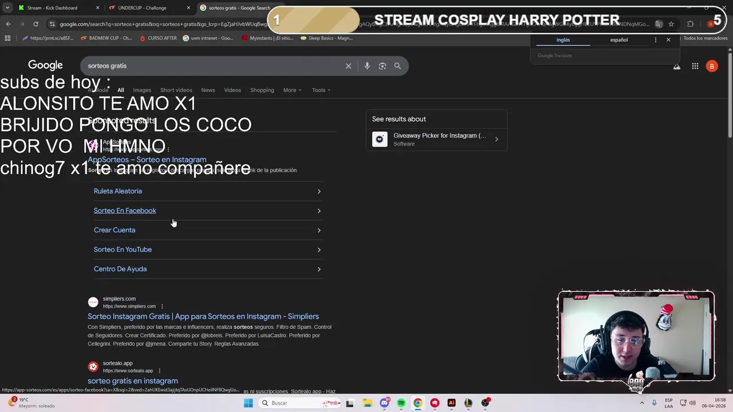733x412 pixels.
Task: Open the Search Labs flask icon
Action: (x=677, y=66)
